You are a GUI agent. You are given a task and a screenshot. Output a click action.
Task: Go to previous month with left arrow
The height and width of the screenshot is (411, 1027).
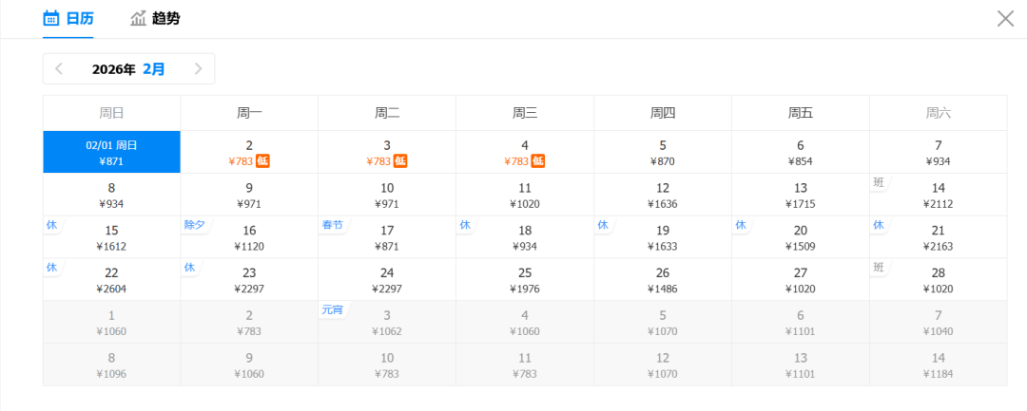coord(59,68)
